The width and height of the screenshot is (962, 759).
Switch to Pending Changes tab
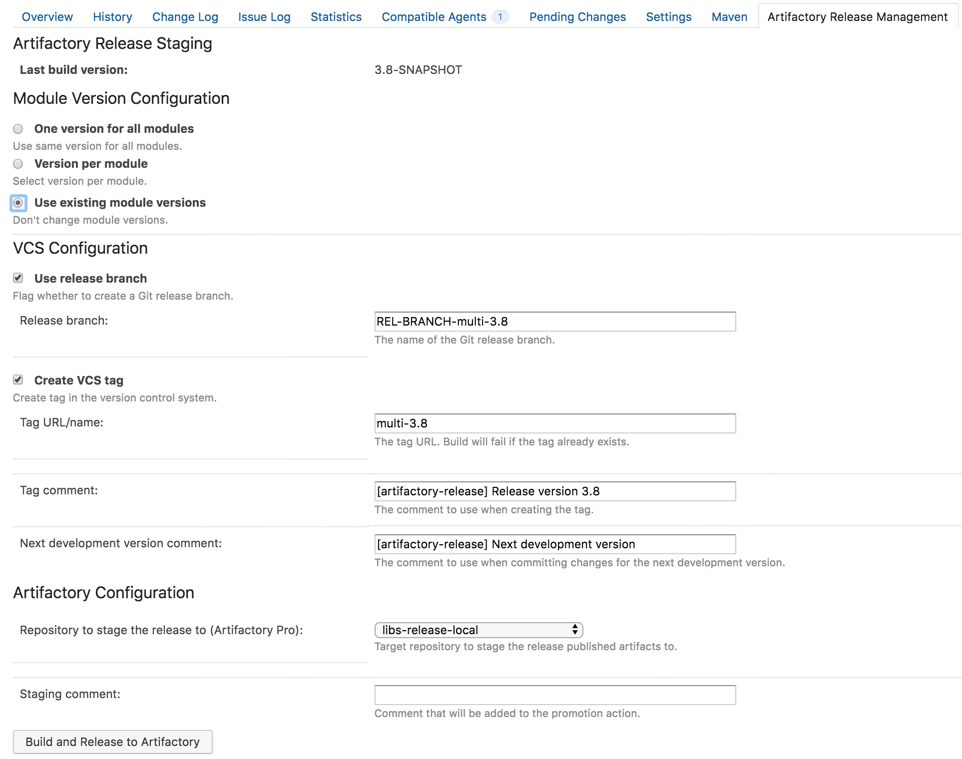click(577, 17)
